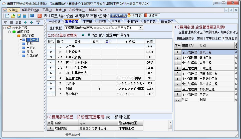Screen dimensions: 241x139
Task: Click the 房屋建筑与装饰工程 content cell
Action: [98, 128]
